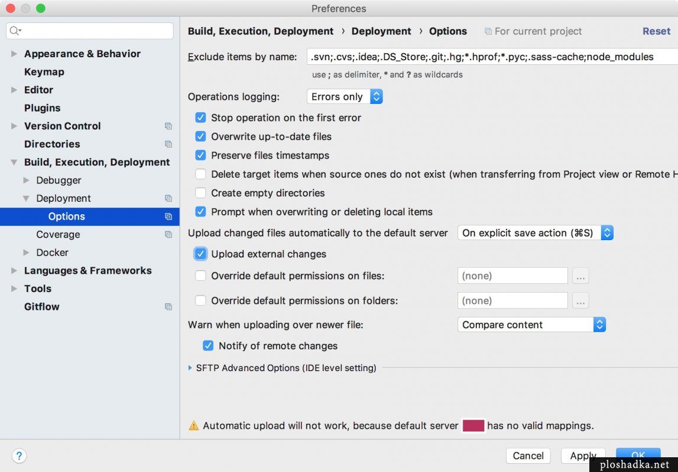Click the Reset link

pyautogui.click(x=656, y=31)
